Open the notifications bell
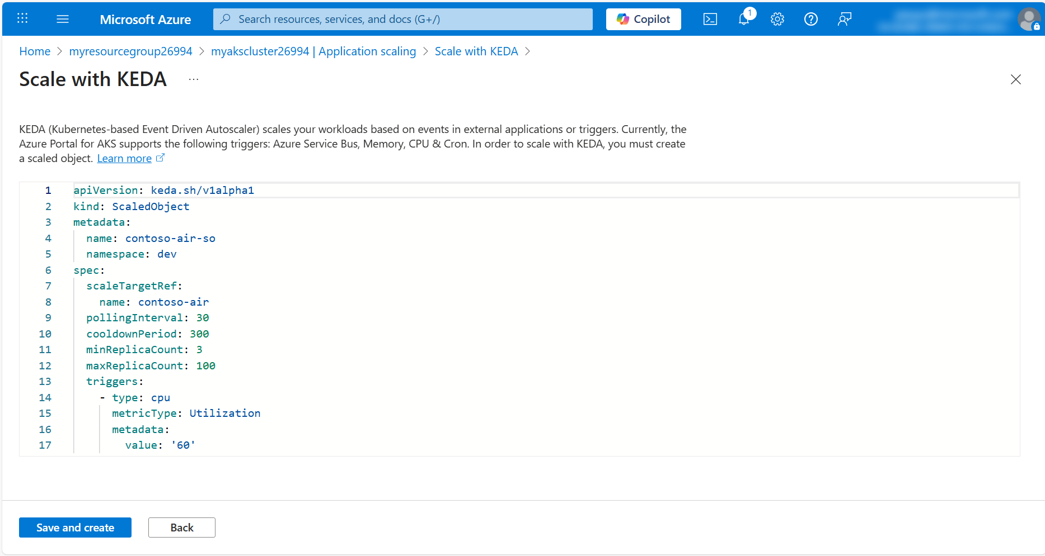Image resolution: width=1045 pixels, height=556 pixels. (x=743, y=18)
